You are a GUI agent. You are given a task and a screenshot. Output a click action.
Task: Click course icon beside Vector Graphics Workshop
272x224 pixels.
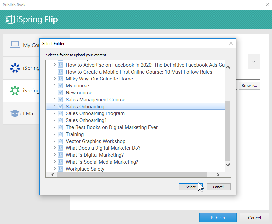[x=60, y=141]
